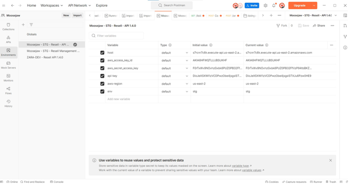Go to the Home menu item
The image size is (349, 184).
tap(32, 5)
